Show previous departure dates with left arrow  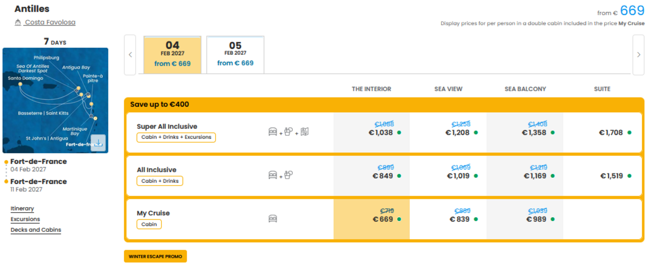(x=130, y=55)
